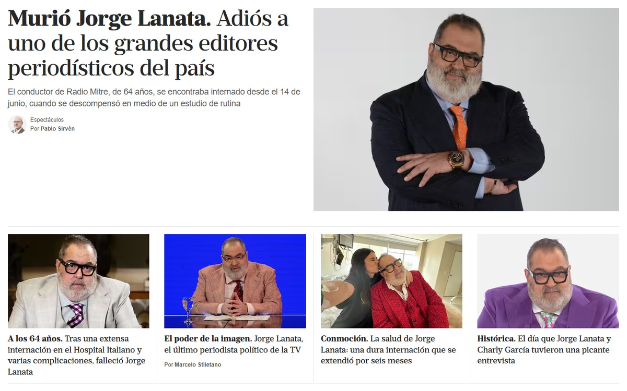Image resolution: width=627 pixels, height=391 pixels.
Task: Click the large Lanata crossed-arms photo
Action: click(466, 109)
